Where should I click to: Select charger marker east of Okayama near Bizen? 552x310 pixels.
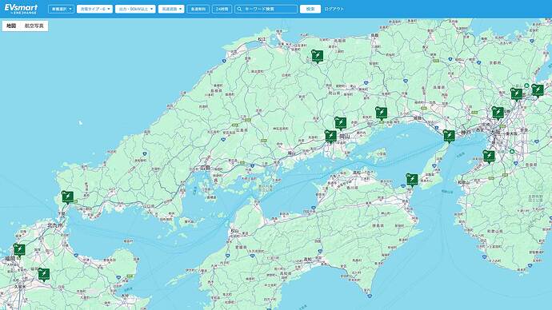(x=382, y=113)
